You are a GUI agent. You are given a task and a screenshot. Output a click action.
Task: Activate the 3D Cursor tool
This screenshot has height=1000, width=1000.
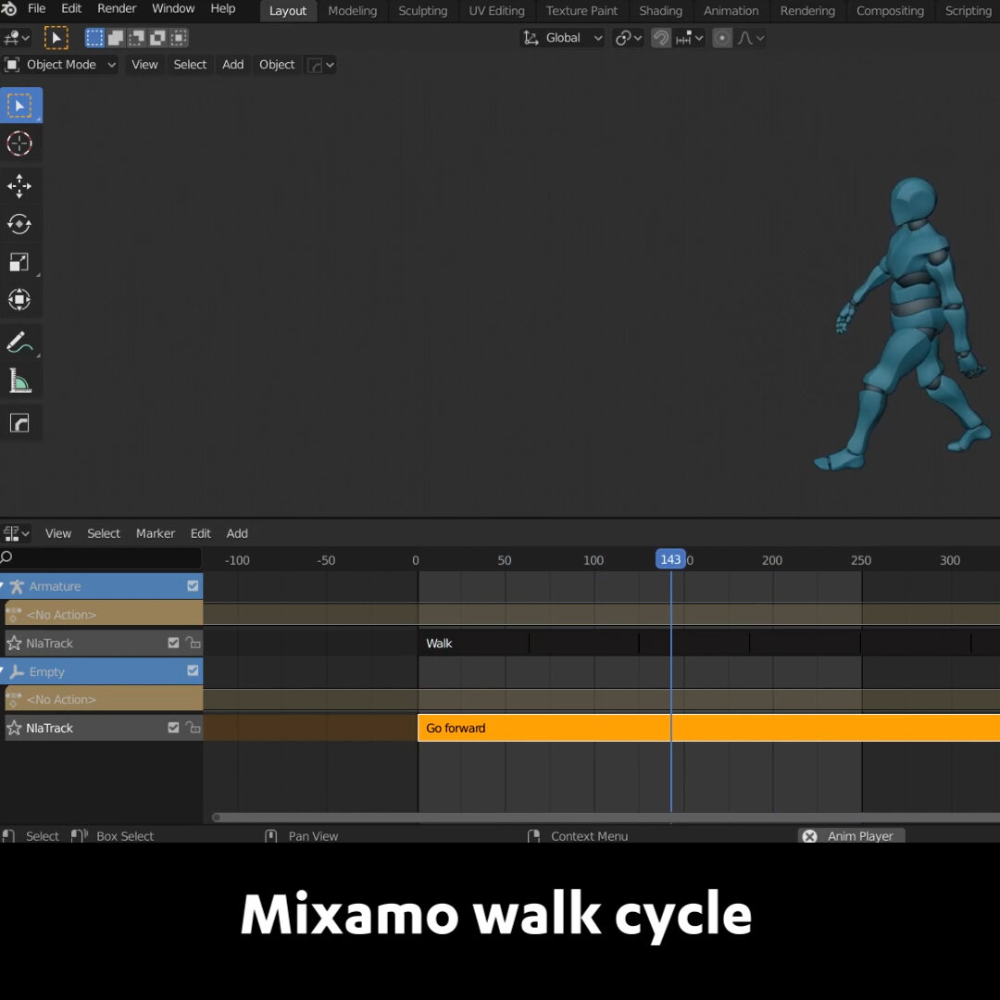click(19, 144)
